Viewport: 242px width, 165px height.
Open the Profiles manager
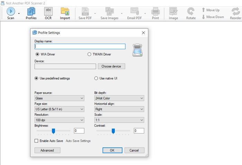coord(31,14)
